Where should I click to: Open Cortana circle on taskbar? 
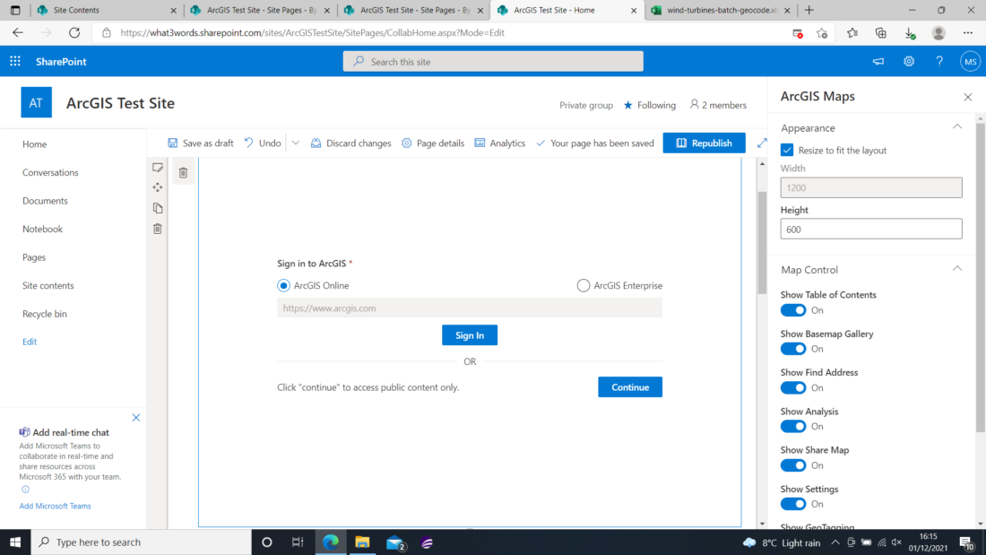coord(266,542)
